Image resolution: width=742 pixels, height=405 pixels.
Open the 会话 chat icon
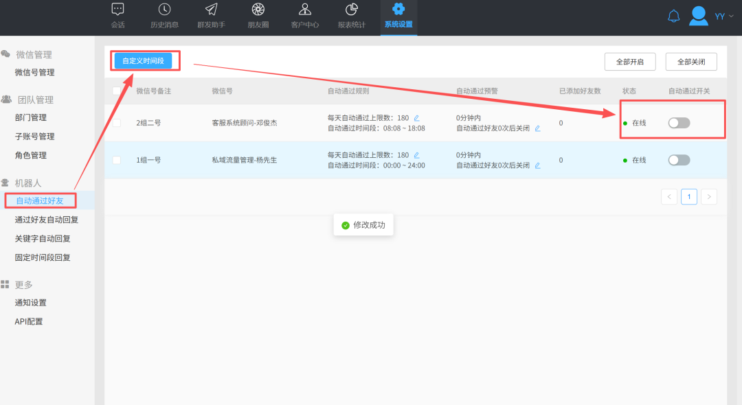click(x=118, y=9)
